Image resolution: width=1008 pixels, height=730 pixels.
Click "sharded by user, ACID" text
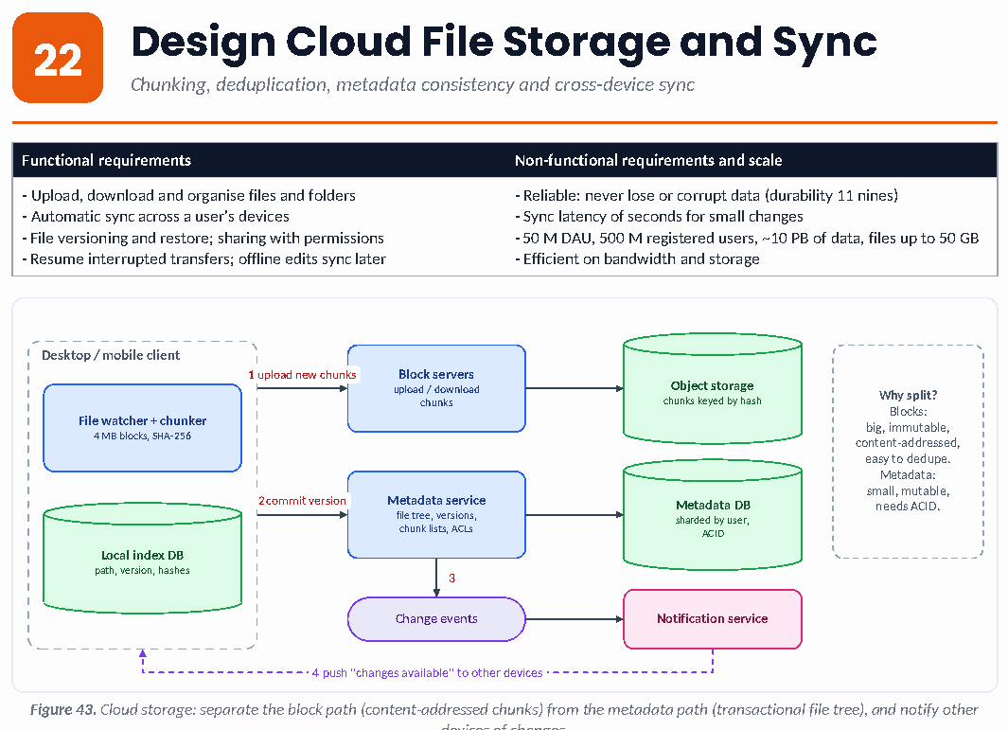tap(713, 526)
